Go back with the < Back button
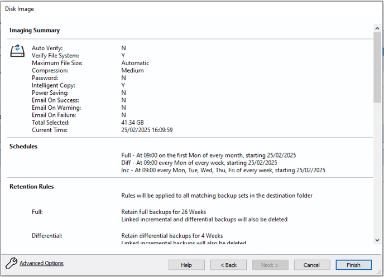 [228, 265]
